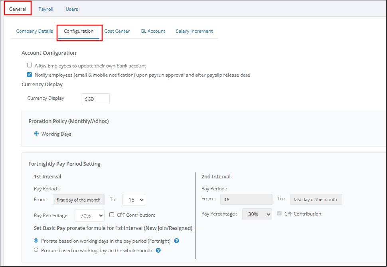Open the GL Account sub-tab

153,31
